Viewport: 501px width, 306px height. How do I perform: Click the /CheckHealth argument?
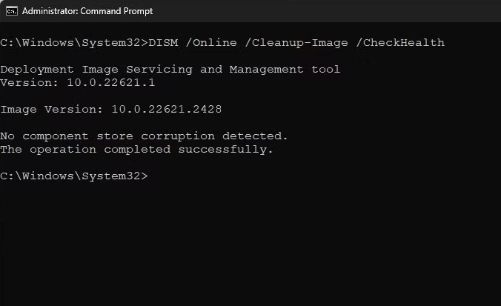pyautogui.click(x=400, y=42)
